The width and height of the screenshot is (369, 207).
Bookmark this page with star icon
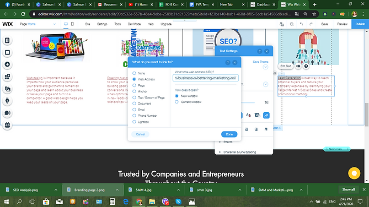(x=314, y=14)
